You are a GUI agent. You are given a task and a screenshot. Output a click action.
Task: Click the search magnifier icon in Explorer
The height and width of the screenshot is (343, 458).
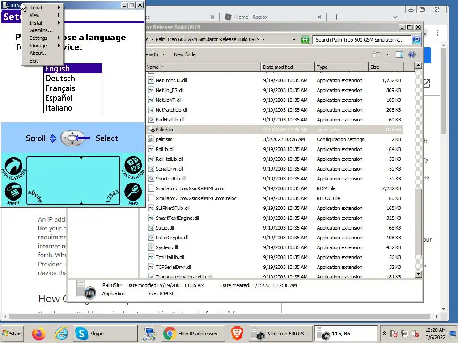point(416,40)
